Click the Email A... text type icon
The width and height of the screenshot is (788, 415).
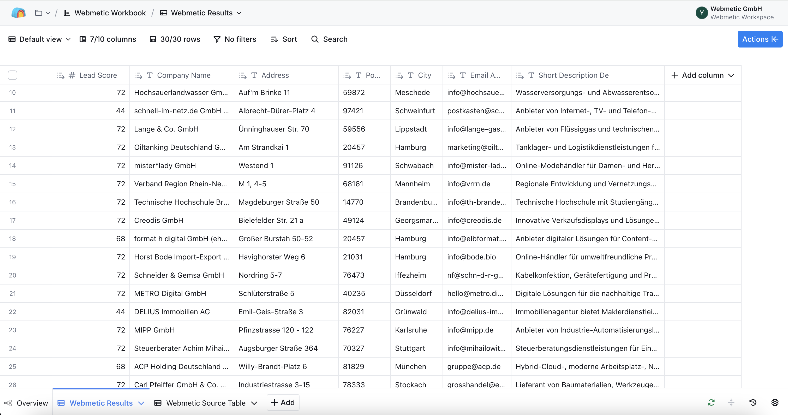pyautogui.click(x=463, y=75)
